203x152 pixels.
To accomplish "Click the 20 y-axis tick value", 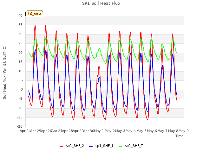I will pyautogui.click(x=20, y=53).
